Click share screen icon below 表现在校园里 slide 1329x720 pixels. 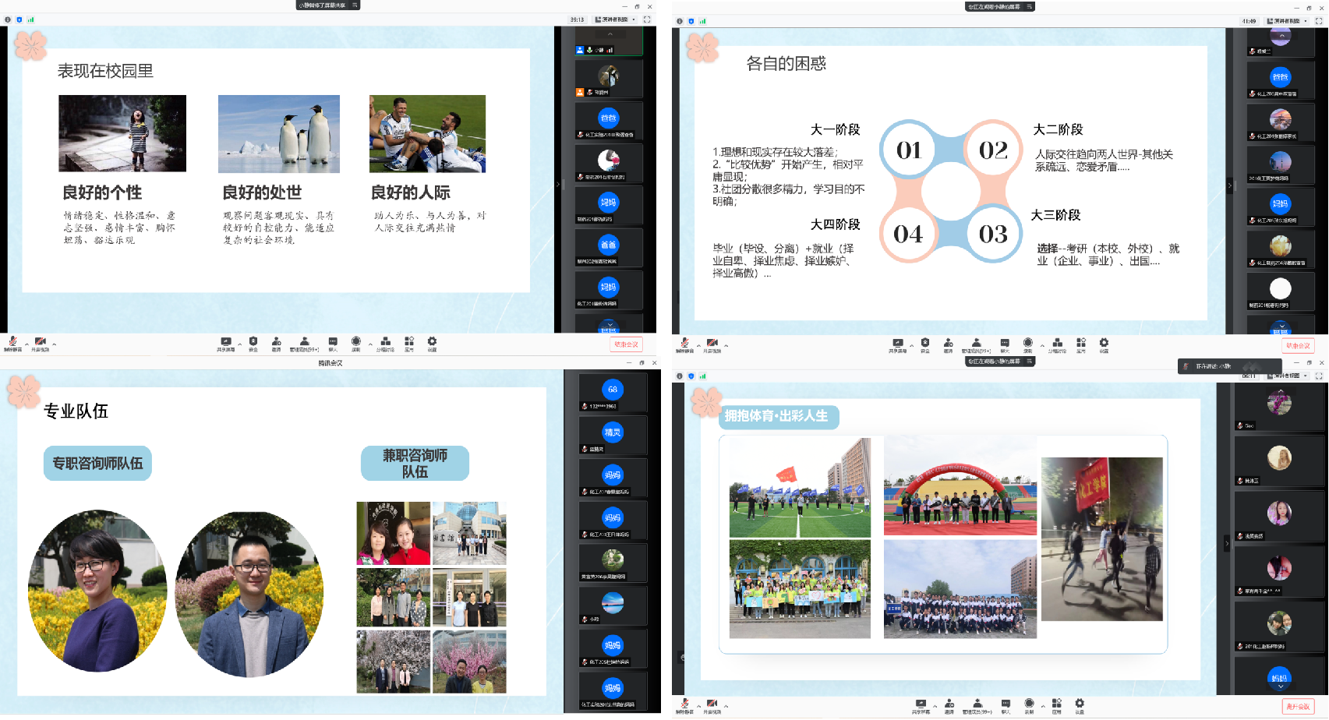point(225,343)
